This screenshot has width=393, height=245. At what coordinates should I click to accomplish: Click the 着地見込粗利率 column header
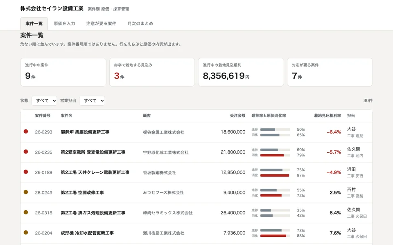327,116
